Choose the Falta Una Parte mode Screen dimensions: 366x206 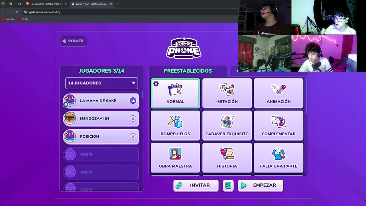pos(279,158)
